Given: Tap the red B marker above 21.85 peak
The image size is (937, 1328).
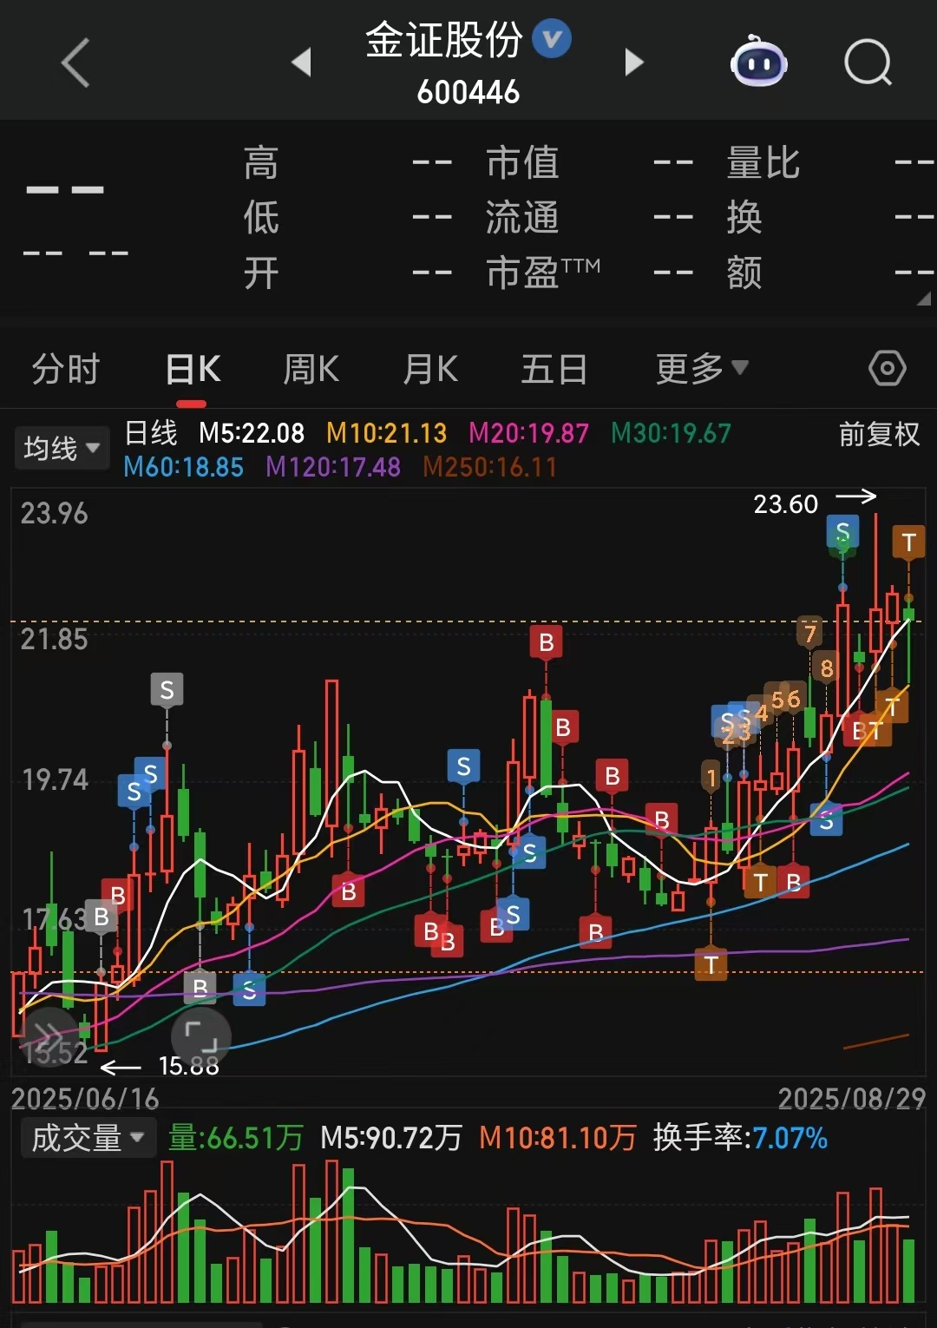Looking at the screenshot, I should coord(546,642).
